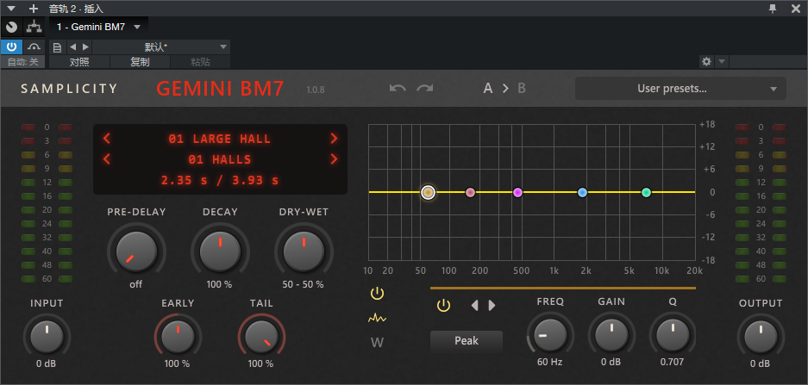This screenshot has height=385, width=808.
Task: Open the 默认 preset dropdown
Action: 161,47
